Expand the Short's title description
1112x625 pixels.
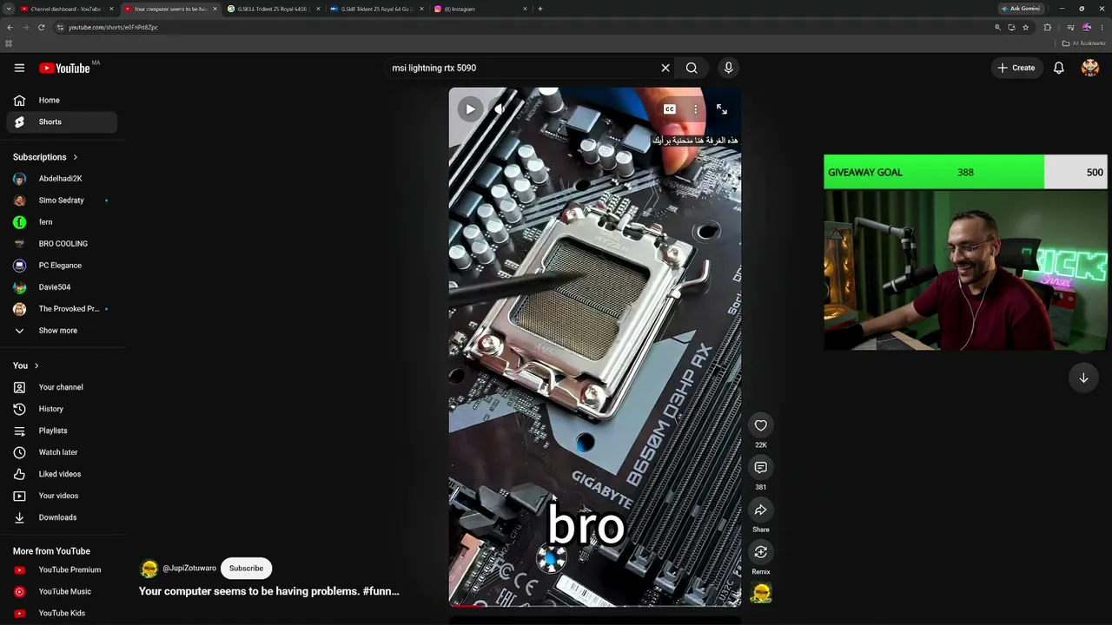pos(269,591)
